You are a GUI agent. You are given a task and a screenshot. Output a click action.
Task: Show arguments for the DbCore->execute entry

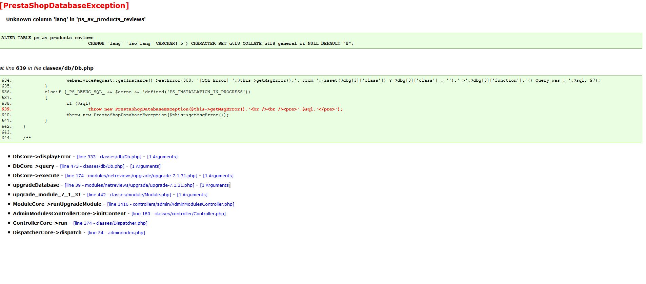point(218,176)
